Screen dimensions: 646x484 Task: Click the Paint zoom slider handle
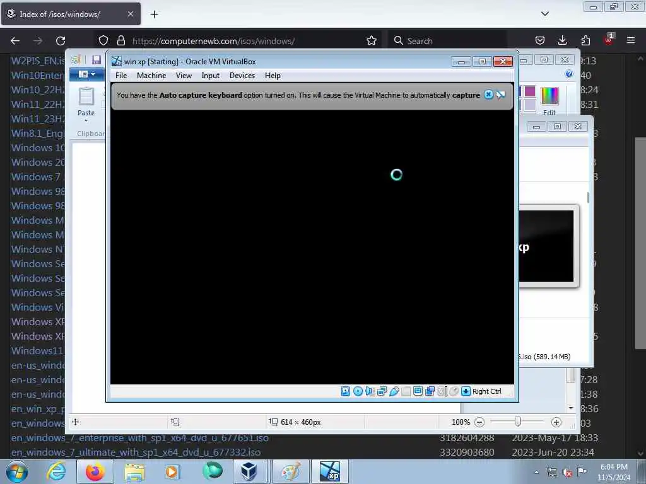518,422
